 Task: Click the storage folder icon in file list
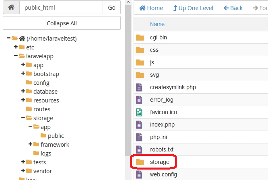click(x=140, y=162)
